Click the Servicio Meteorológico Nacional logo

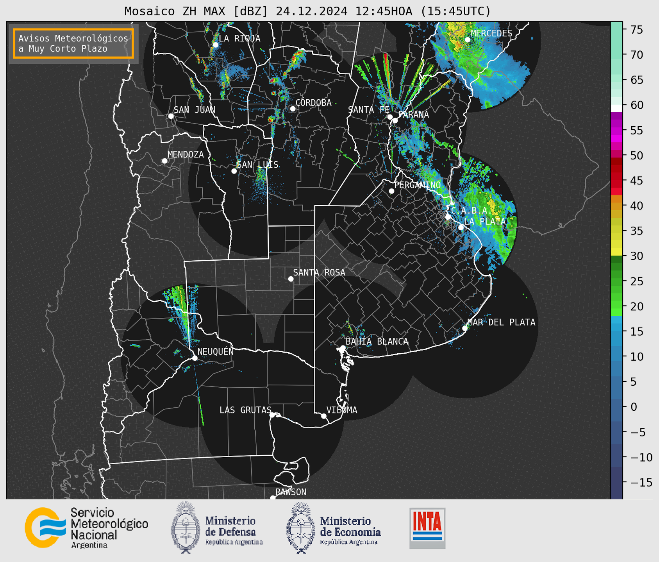tap(45, 528)
